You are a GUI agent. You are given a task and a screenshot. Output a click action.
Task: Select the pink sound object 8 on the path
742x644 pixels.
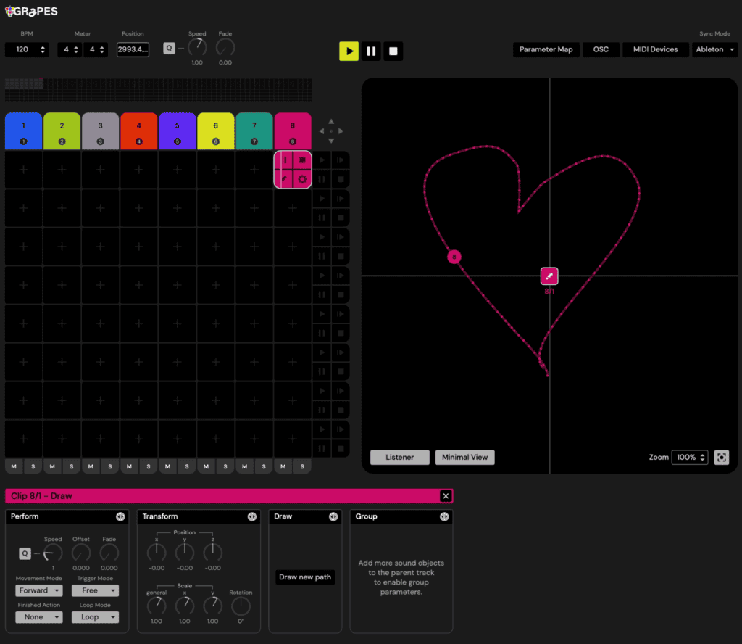click(454, 257)
